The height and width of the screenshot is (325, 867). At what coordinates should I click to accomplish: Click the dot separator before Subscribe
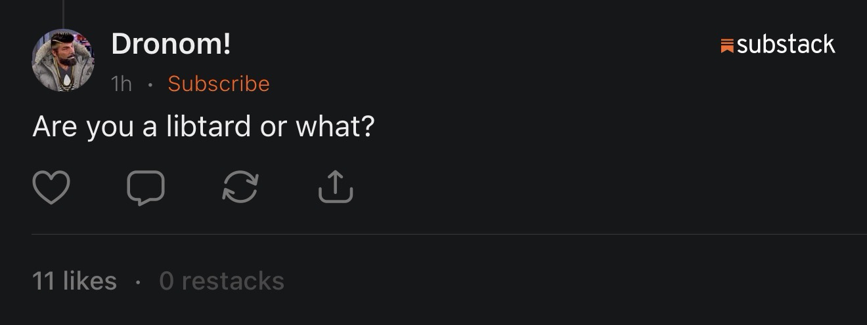pos(150,85)
